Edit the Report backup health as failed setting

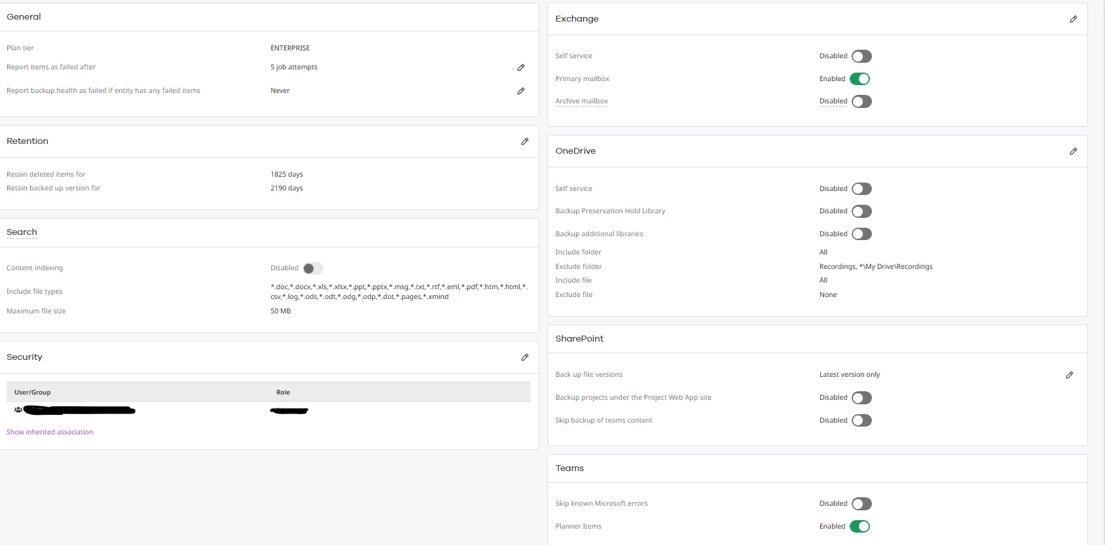coord(521,91)
